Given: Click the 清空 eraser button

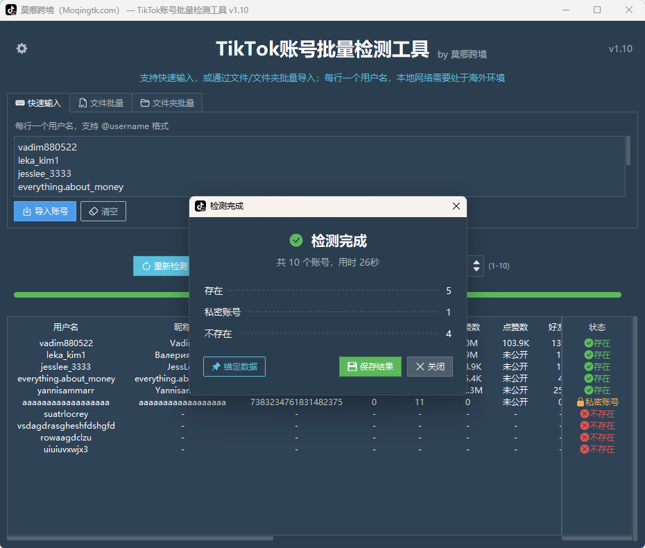Looking at the screenshot, I should coord(103,211).
